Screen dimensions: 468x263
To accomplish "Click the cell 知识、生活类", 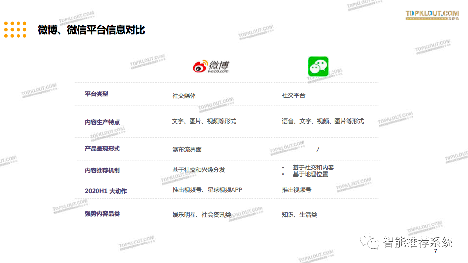I will coord(299,215).
